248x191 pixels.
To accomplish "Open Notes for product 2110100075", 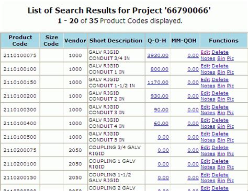I will pyautogui.click(x=208, y=58).
